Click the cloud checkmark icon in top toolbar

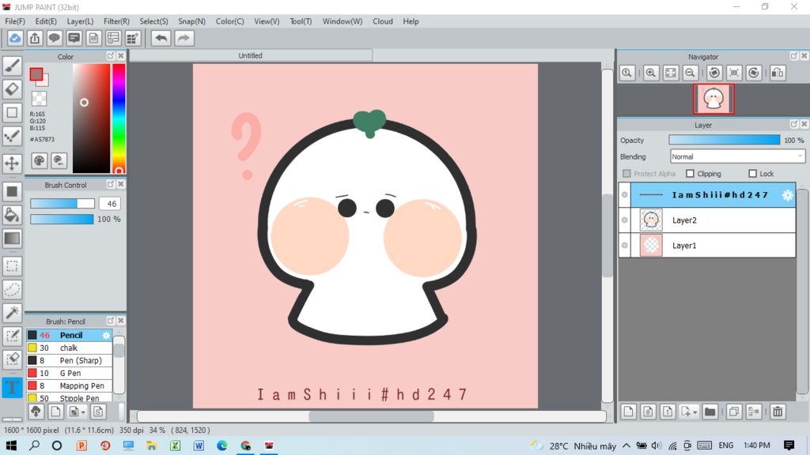[x=15, y=38]
